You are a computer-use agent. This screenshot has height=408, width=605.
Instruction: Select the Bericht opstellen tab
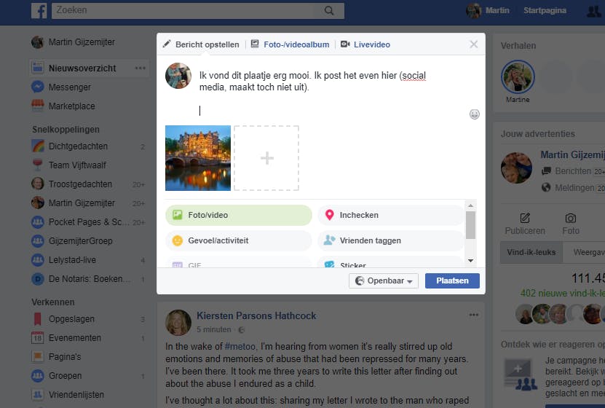tap(201, 44)
